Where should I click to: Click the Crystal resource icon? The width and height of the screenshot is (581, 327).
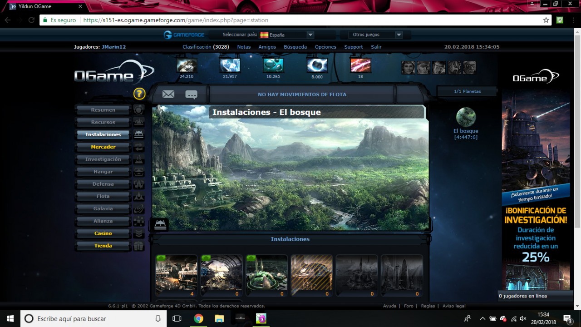pos(230,65)
